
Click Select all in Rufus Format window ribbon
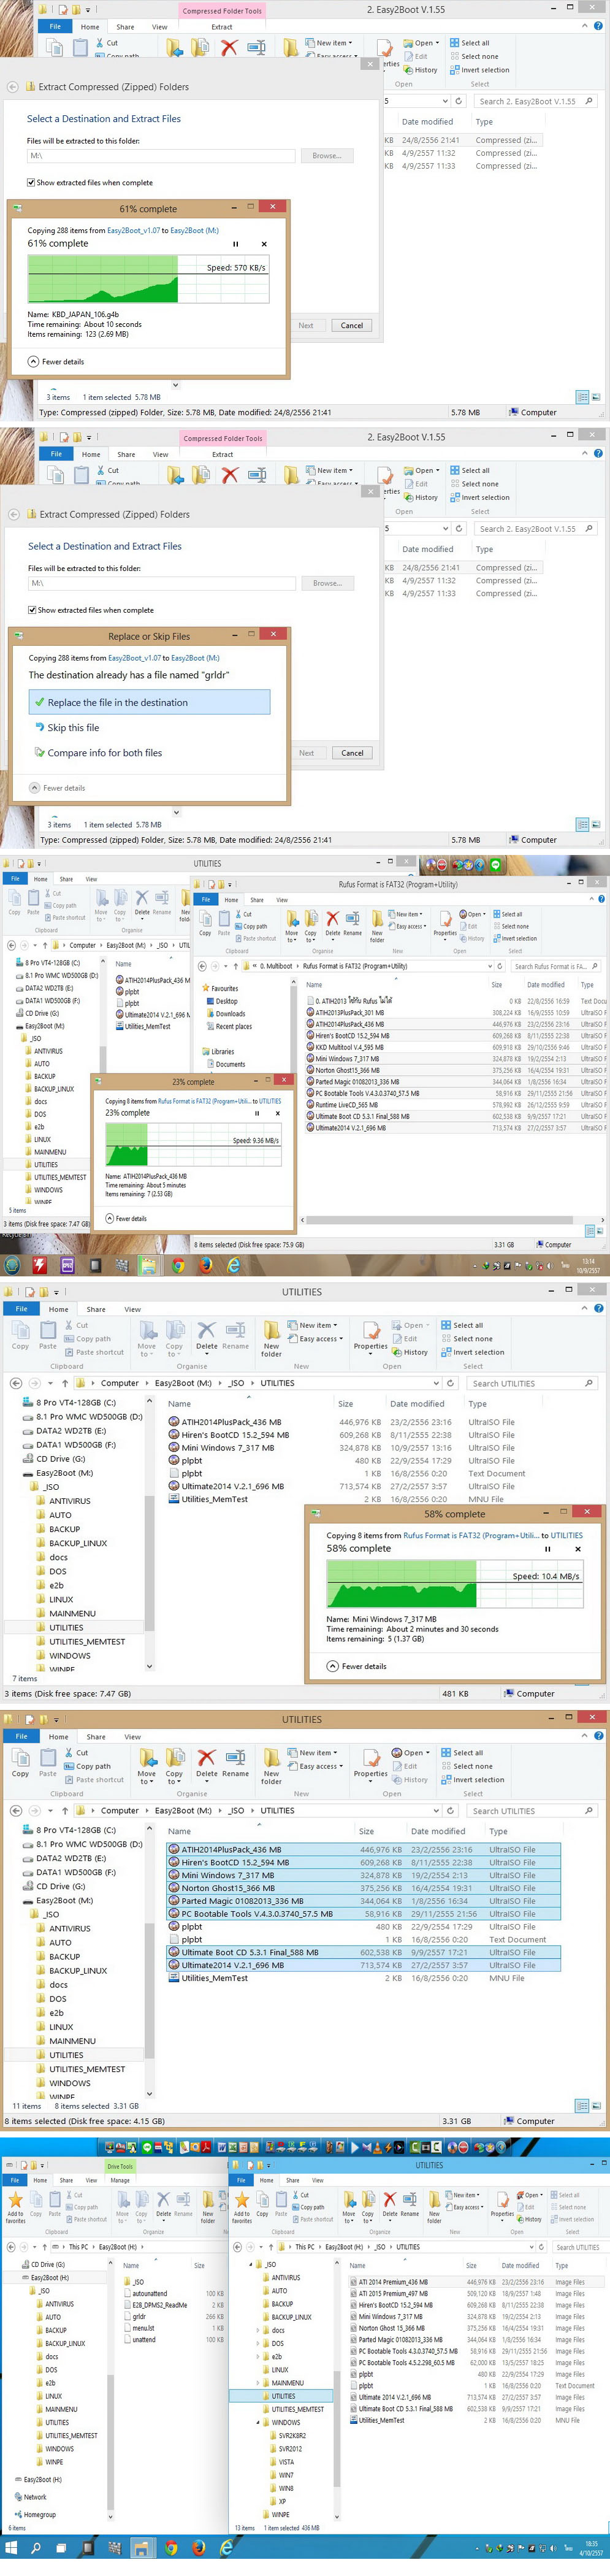(x=509, y=914)
